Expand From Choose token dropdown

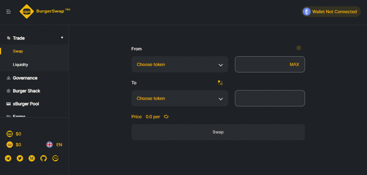[x=180, y=64]
